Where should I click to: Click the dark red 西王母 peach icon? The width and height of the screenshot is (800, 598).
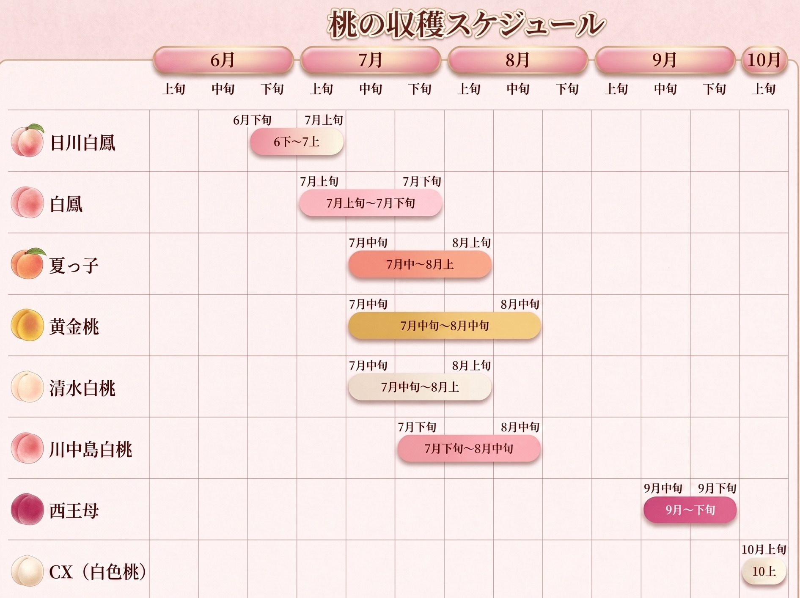click(x=27, y=509)
